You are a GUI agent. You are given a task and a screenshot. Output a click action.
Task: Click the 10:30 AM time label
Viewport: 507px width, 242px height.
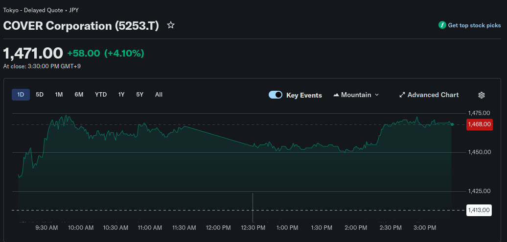point(115,228)
